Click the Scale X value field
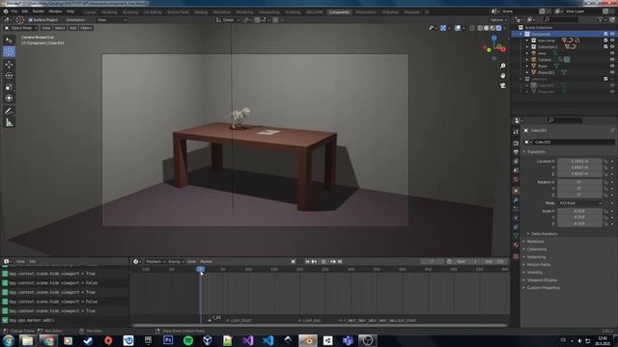This screenshot has height=347, width=618. (x=579, y=211)
